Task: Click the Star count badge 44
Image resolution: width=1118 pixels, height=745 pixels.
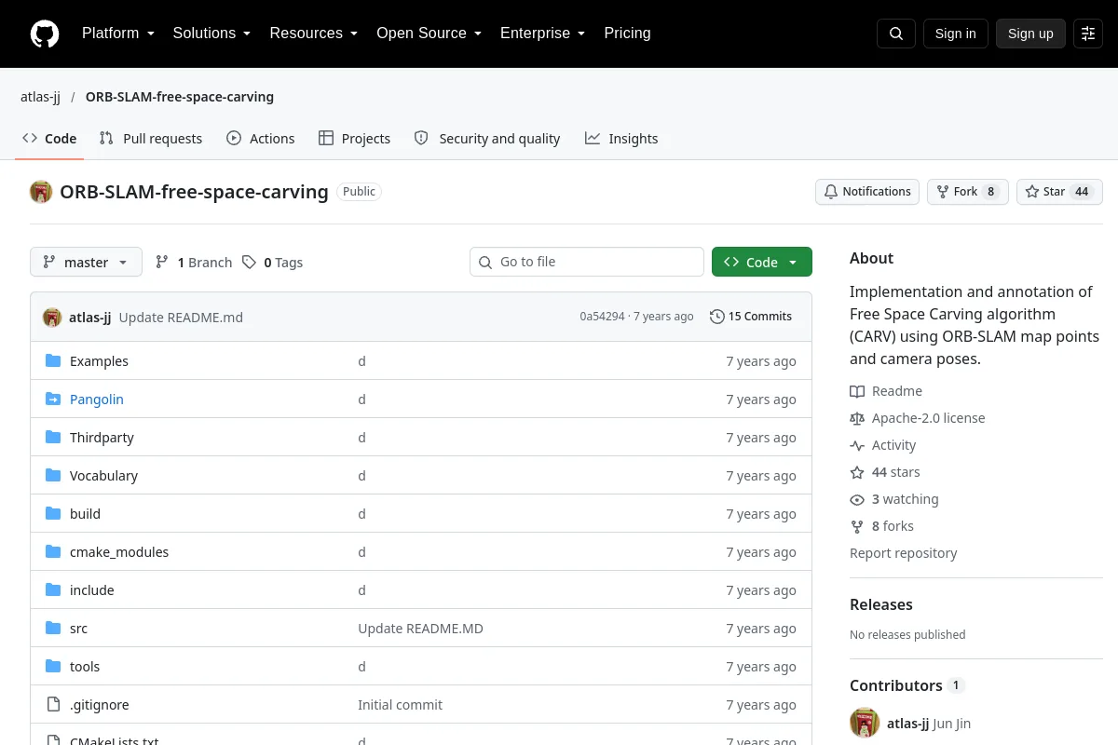Action: 1082,192
